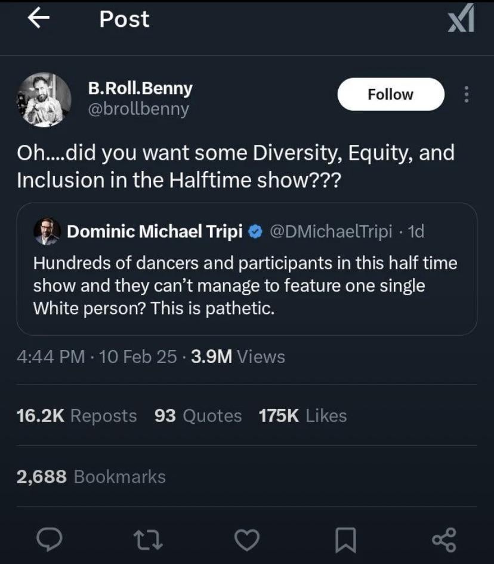Viewport: 494px width, 564px height.
Task: Follow B.Roll.Benny
Action: [x=390, y=94]
